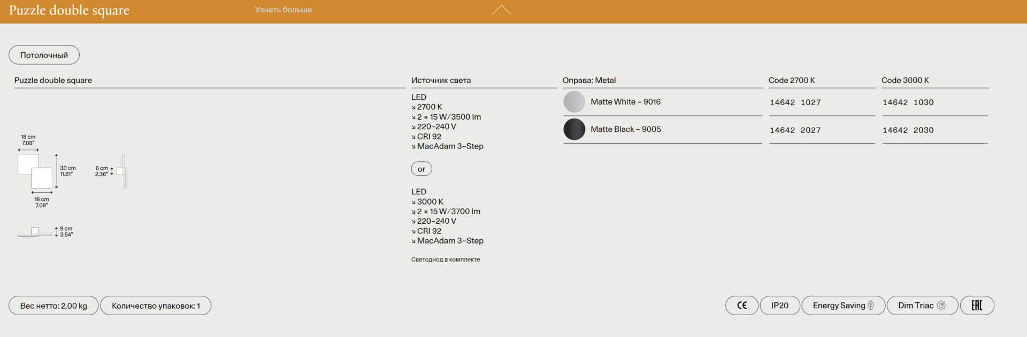Select code 14642 1027 for Matte White 2700 K
Image resolution: width=1027 pixels, height=337 pixels.
point(795,103)
